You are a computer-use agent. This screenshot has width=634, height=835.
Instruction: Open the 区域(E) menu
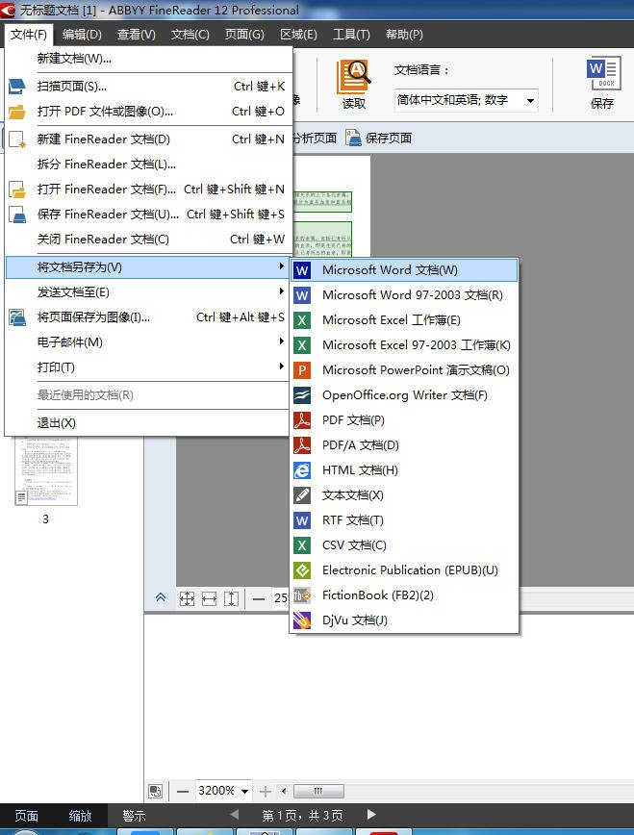click(x=298, y=35)
